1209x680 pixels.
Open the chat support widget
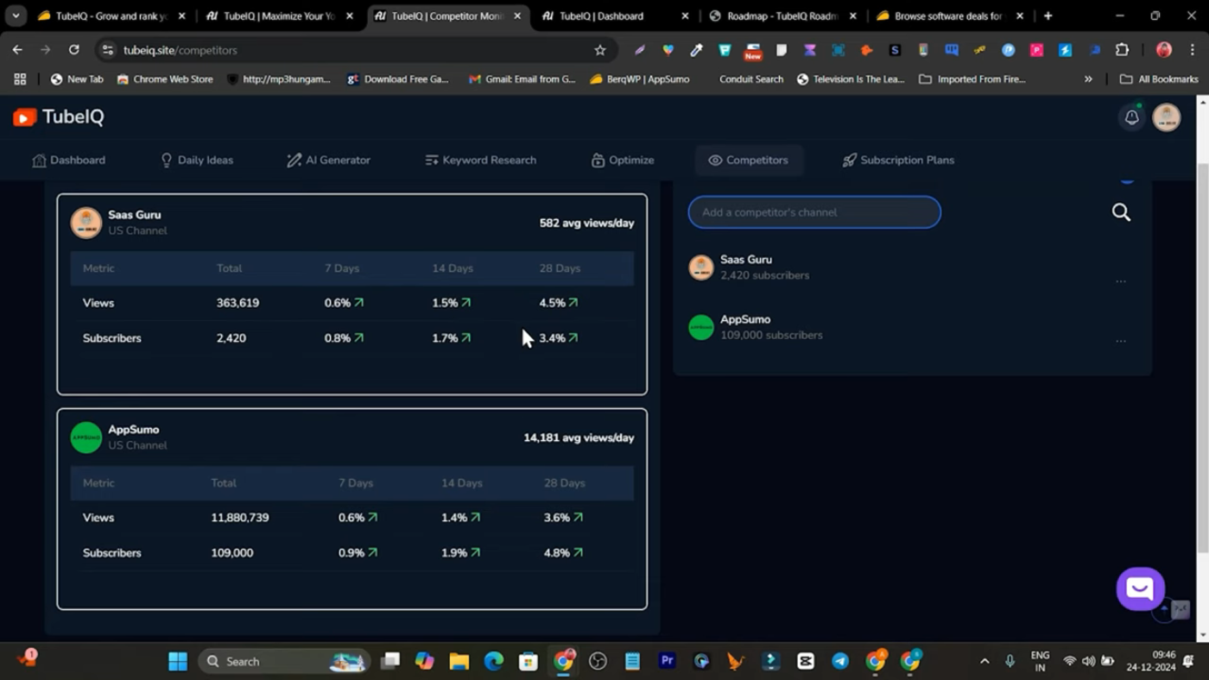(x=1140, y=589)
